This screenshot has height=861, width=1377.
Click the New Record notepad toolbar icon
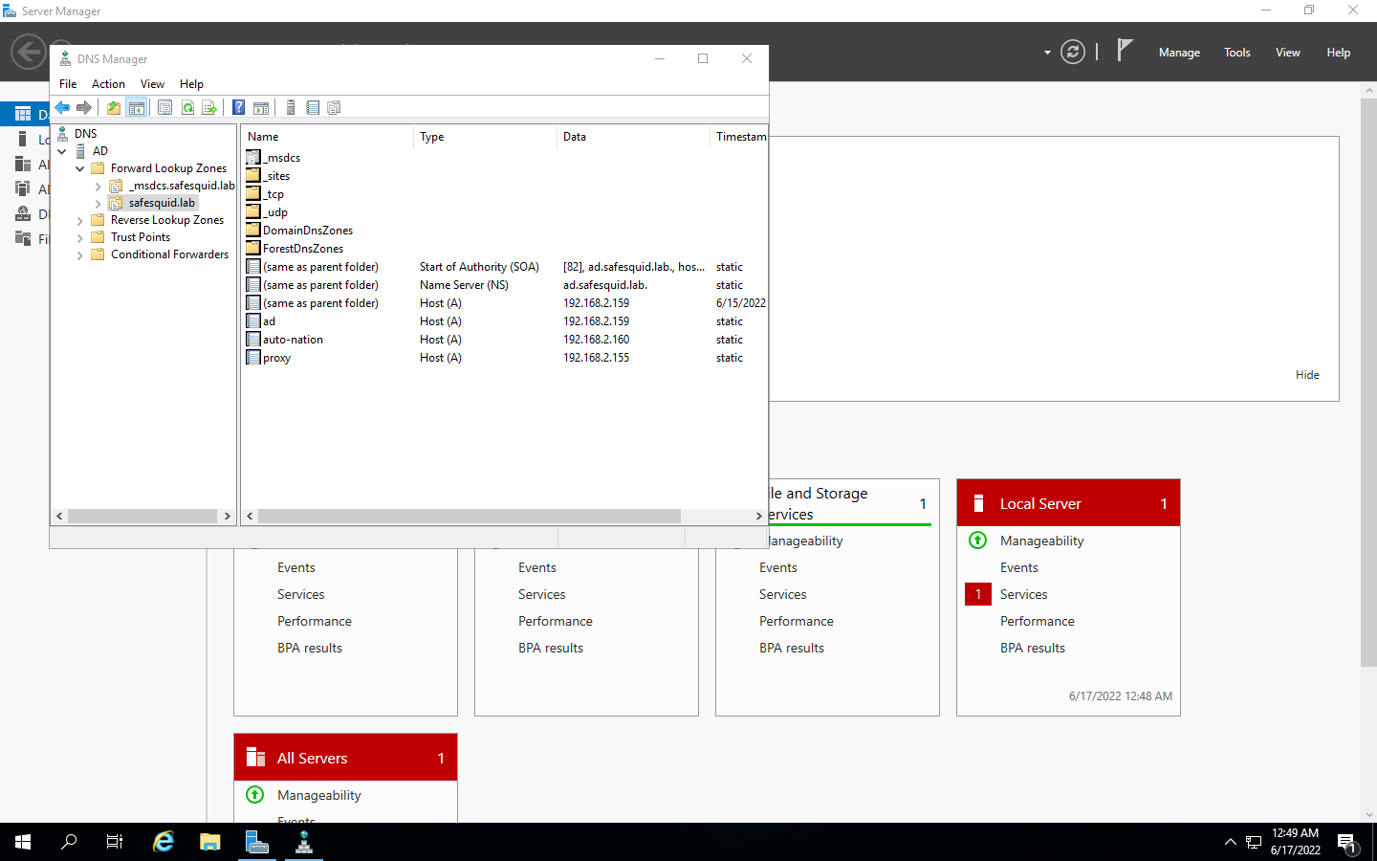coord(313,108)
